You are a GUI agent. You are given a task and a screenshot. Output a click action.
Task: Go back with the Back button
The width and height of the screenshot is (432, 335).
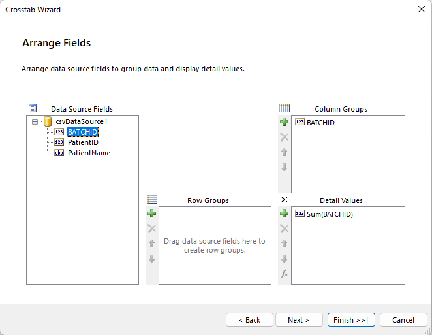pyautogui.click(x=249, y=320)
